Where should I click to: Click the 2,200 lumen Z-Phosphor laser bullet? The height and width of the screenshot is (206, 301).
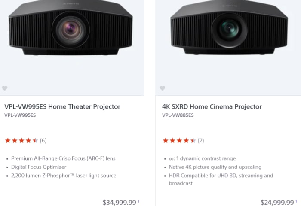pyautogui.click(x=64, y=176)
